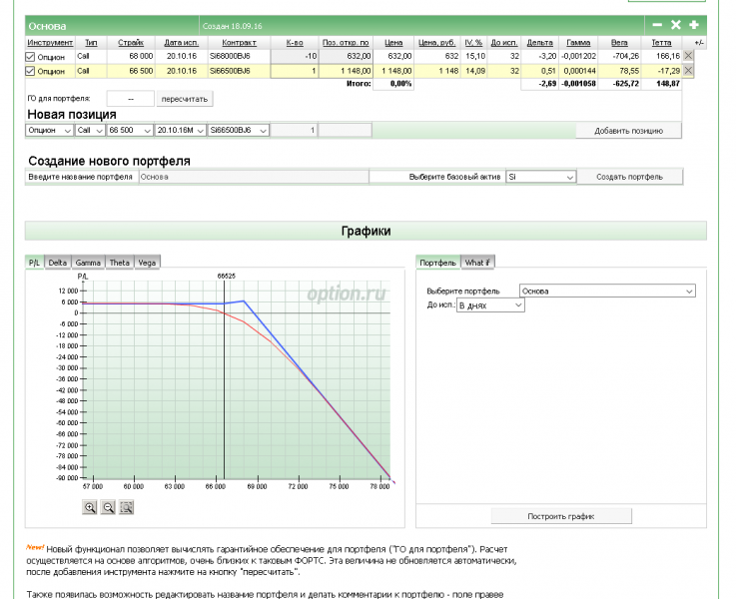Open the instrument type dropdown showing Опцион
Viewport: 736px width, 599px height.
tap(50, 131)
